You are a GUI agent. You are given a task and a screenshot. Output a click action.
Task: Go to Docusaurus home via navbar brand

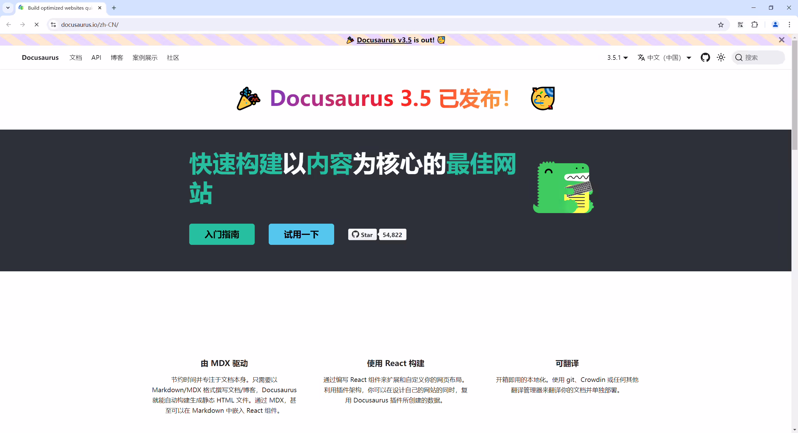coord(40,58)
